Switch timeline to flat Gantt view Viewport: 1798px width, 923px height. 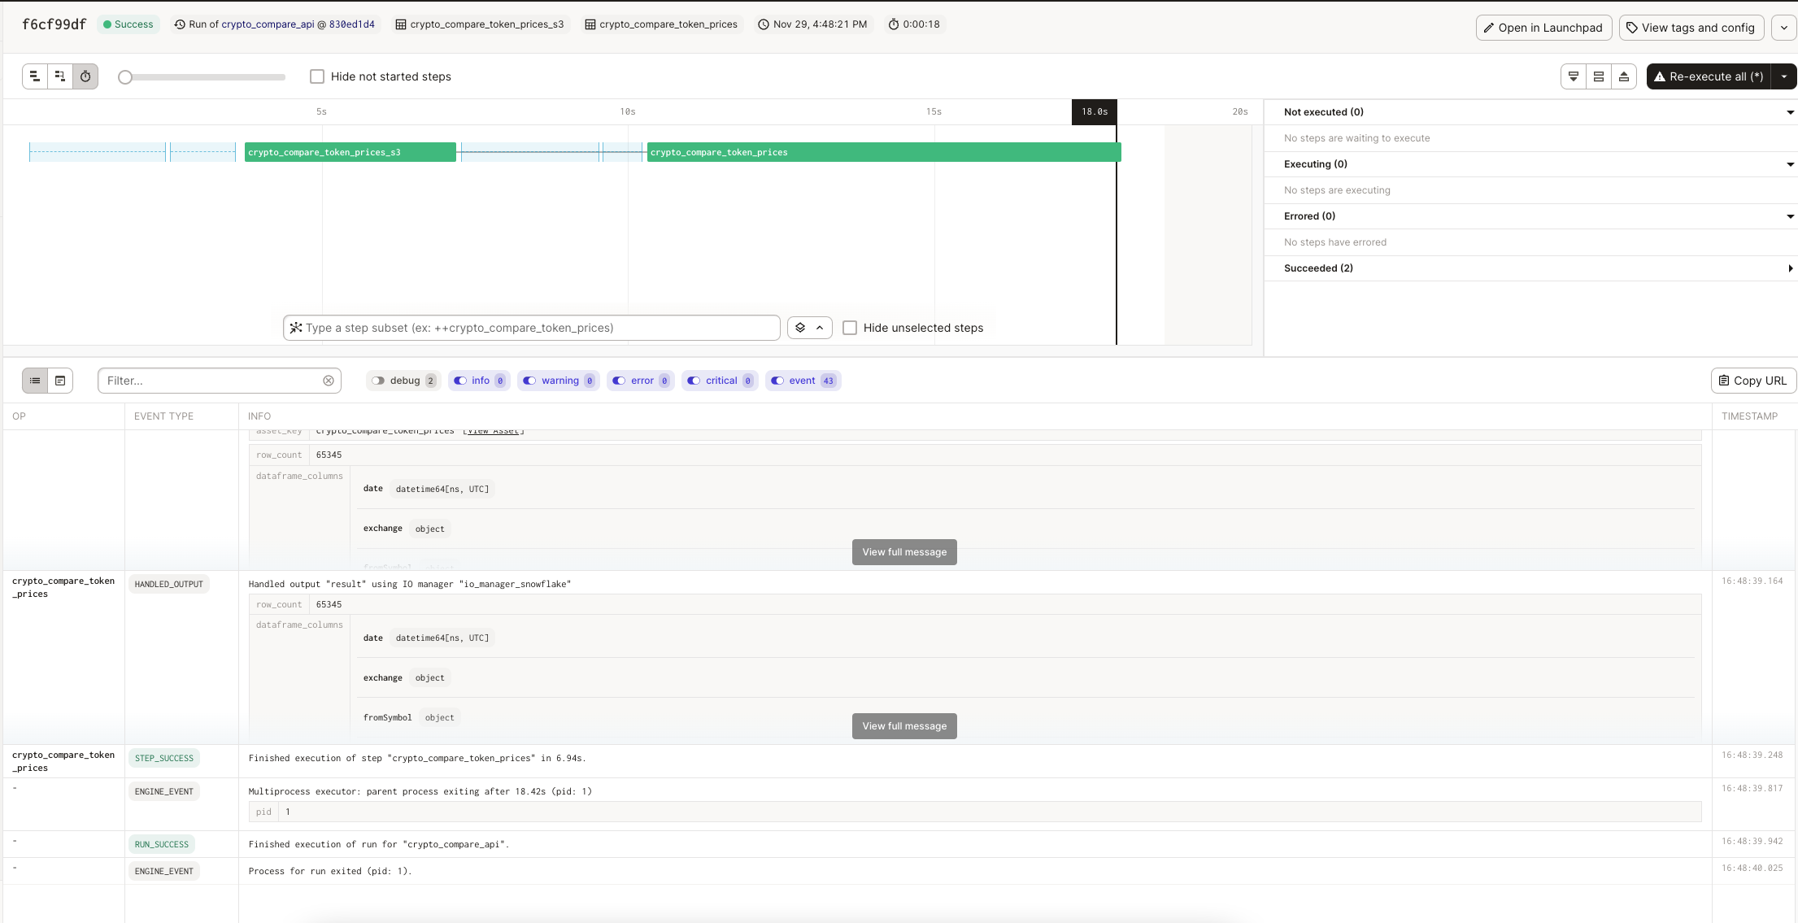coord(34,76)
